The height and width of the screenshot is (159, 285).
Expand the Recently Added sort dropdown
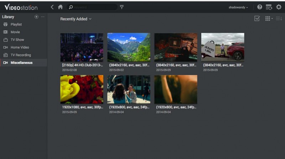point(76,19)
